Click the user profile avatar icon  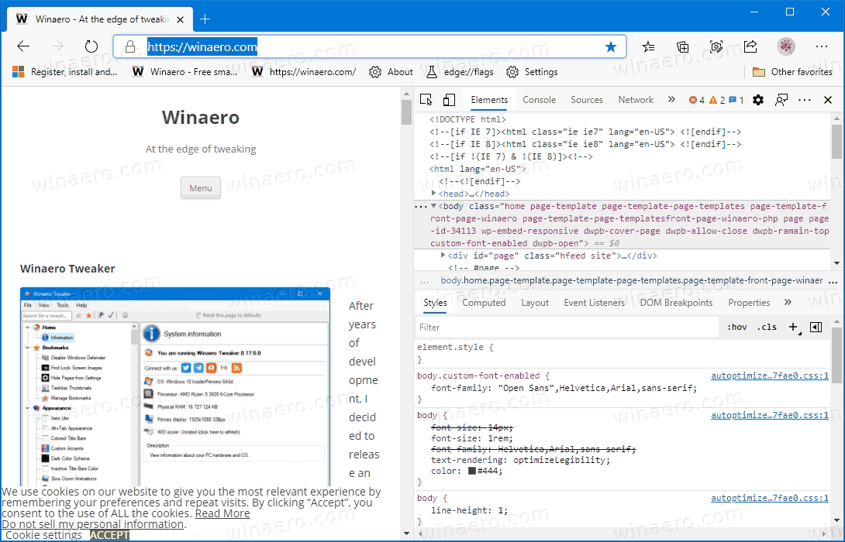[x=786, y=46]
